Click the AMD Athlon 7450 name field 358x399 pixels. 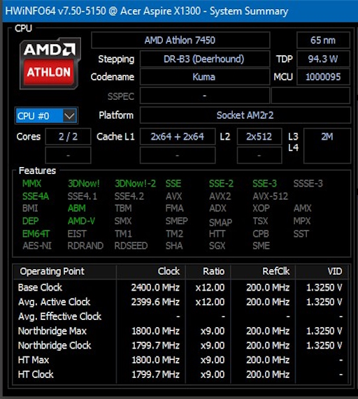(x=180, y=41)
